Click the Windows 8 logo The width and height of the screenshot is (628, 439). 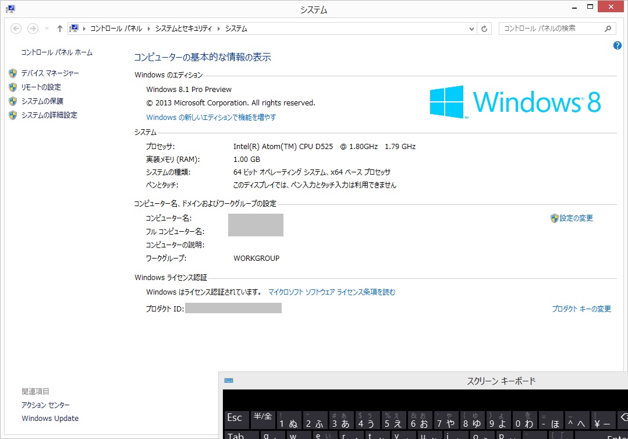point(516,102)
